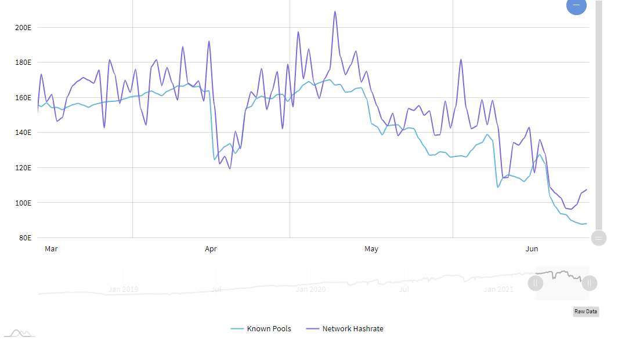Click the May label on x-axis
This screenshot has width=618, height=344.
(x=371, y=249)
